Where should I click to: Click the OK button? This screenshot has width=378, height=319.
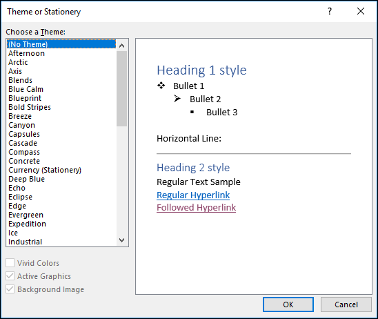point(288,304)
